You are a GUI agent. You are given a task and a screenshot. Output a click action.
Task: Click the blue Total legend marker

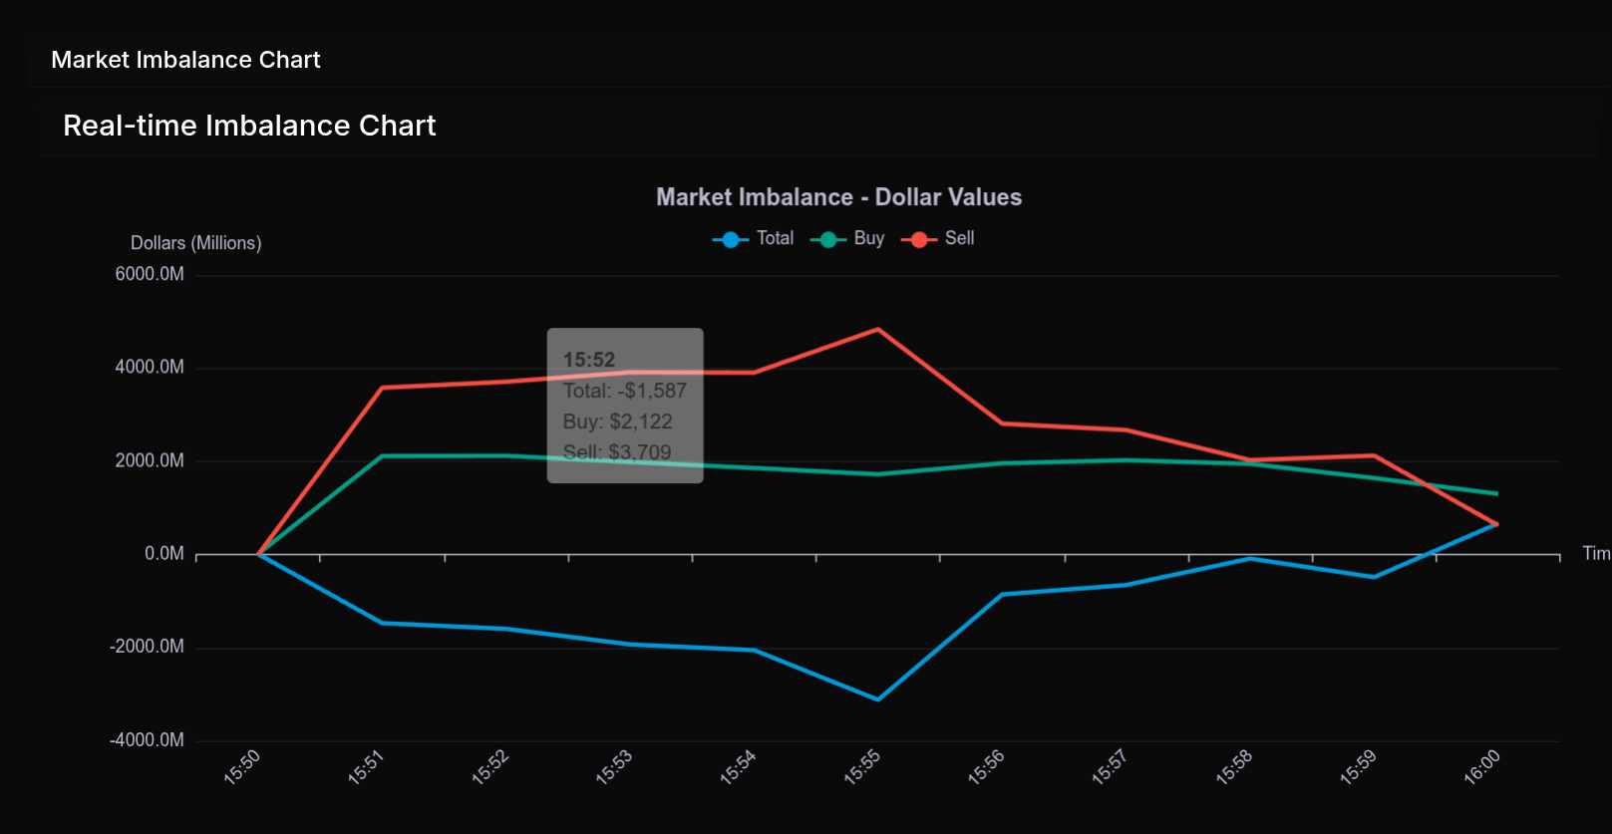pos(731,239)
